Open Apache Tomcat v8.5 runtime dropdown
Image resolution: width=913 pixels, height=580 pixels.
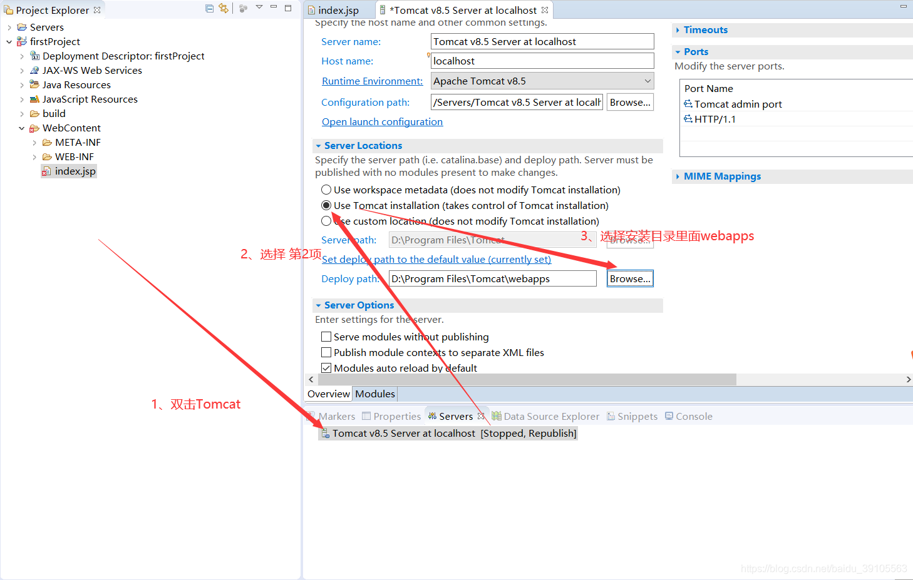click(x=542, y=81)
